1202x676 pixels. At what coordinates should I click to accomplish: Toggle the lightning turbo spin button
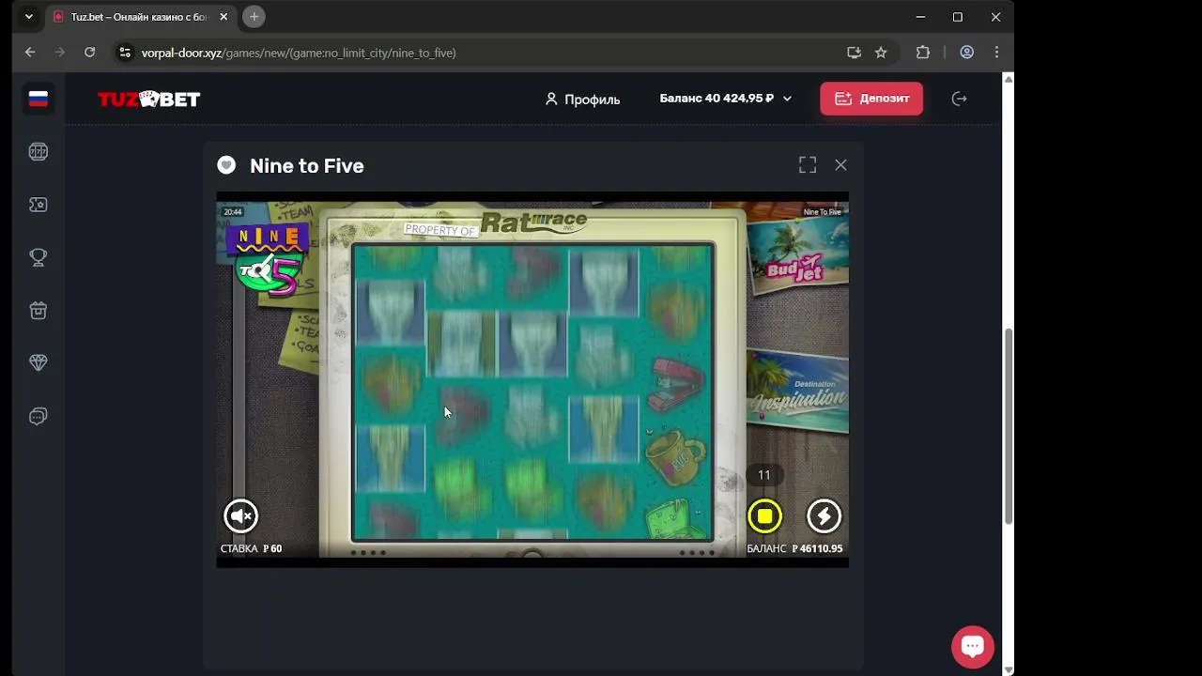(824, 515)
